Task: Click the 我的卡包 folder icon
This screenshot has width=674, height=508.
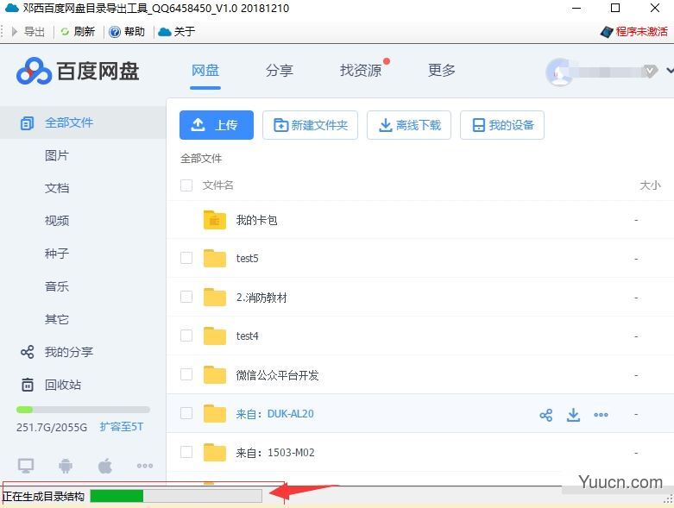Action: (x=215, y=220)
